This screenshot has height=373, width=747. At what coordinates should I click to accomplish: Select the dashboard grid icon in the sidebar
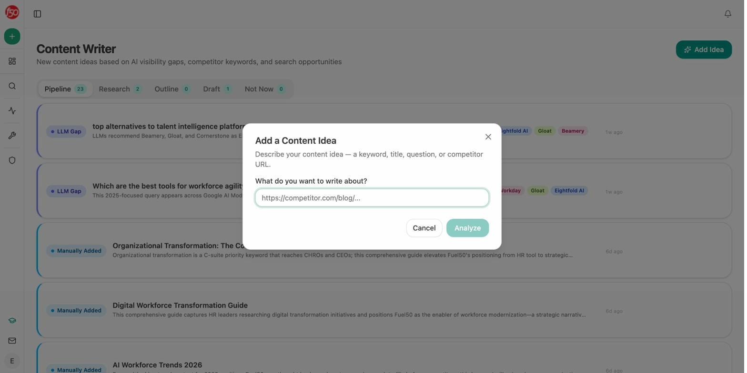point(11,61)
